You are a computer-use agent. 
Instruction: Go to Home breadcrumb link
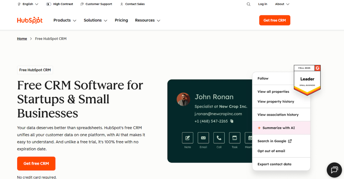22,39
